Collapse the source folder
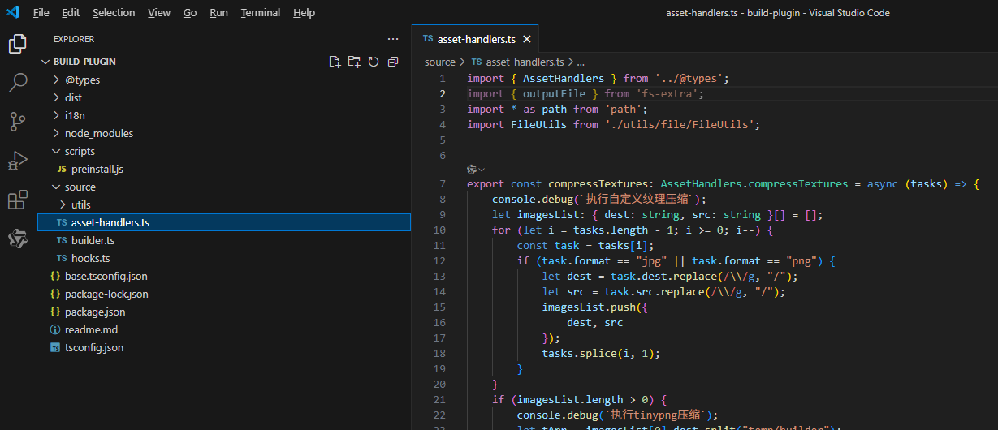Screen dimensions: 998x430 pos(80,187)
